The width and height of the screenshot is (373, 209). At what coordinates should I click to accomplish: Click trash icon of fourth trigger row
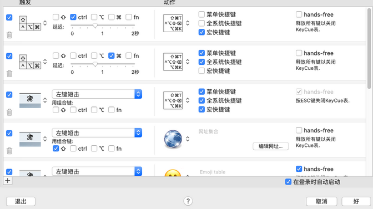[x=9, y=151]
